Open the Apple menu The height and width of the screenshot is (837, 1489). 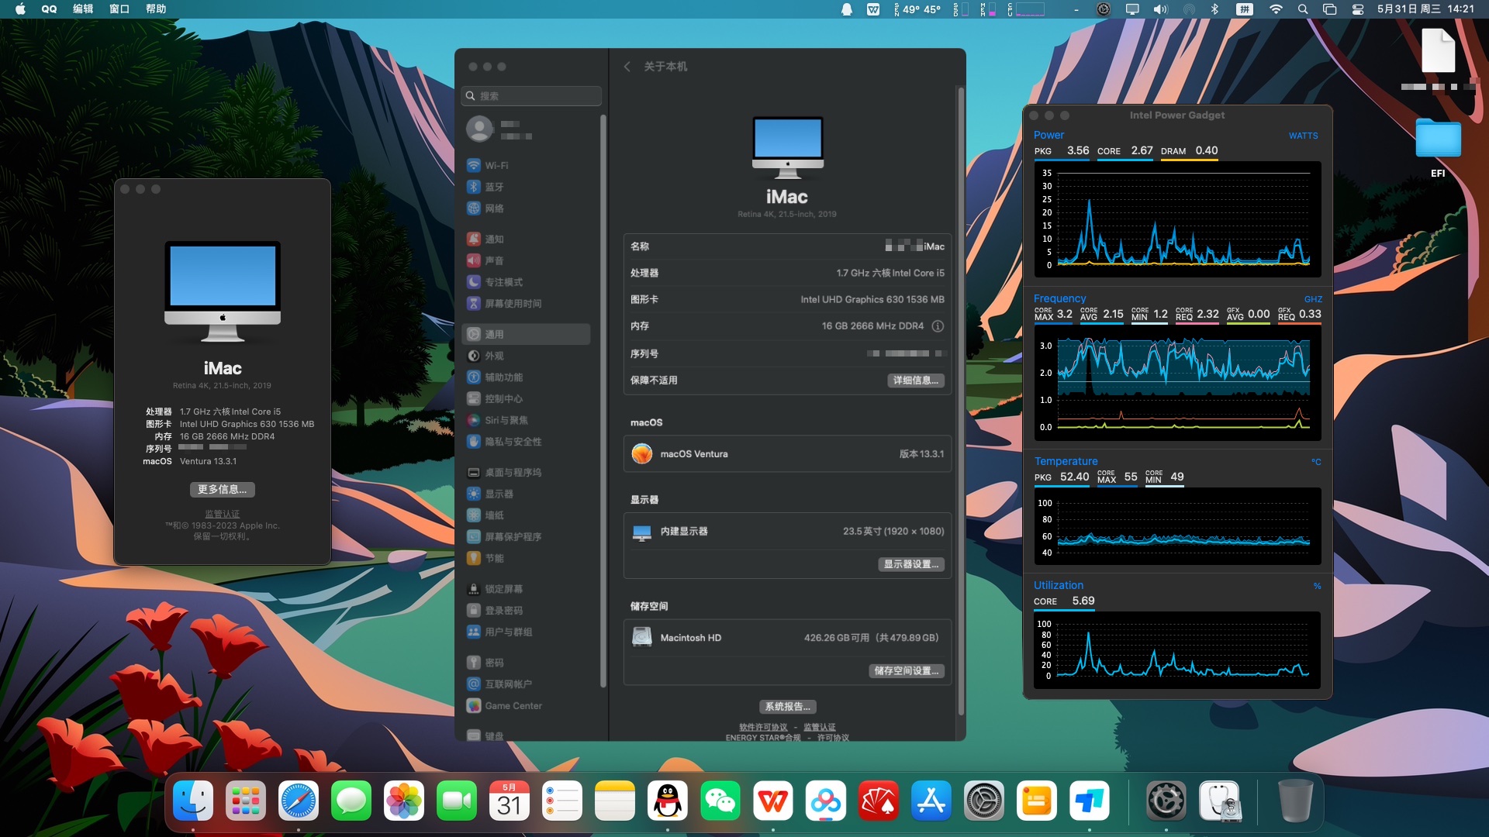(x=20, y=9)
